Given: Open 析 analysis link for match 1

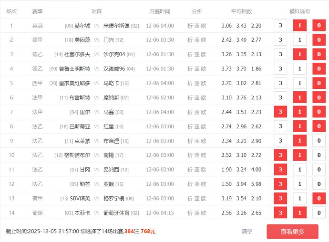Looking at the screenshot, I should (190, 26).
